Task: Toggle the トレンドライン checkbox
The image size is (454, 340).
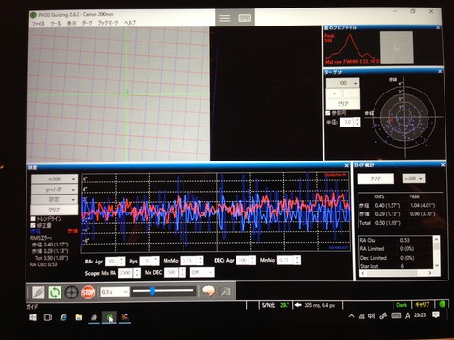Action: (33, 219)
